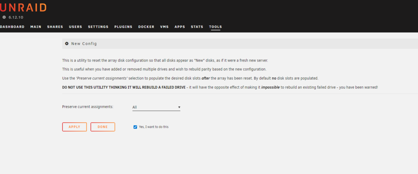Click the Done button

103,127
